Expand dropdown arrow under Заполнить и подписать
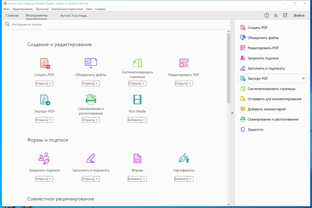This screenshot has width=312, height=208. click(97, 179)
